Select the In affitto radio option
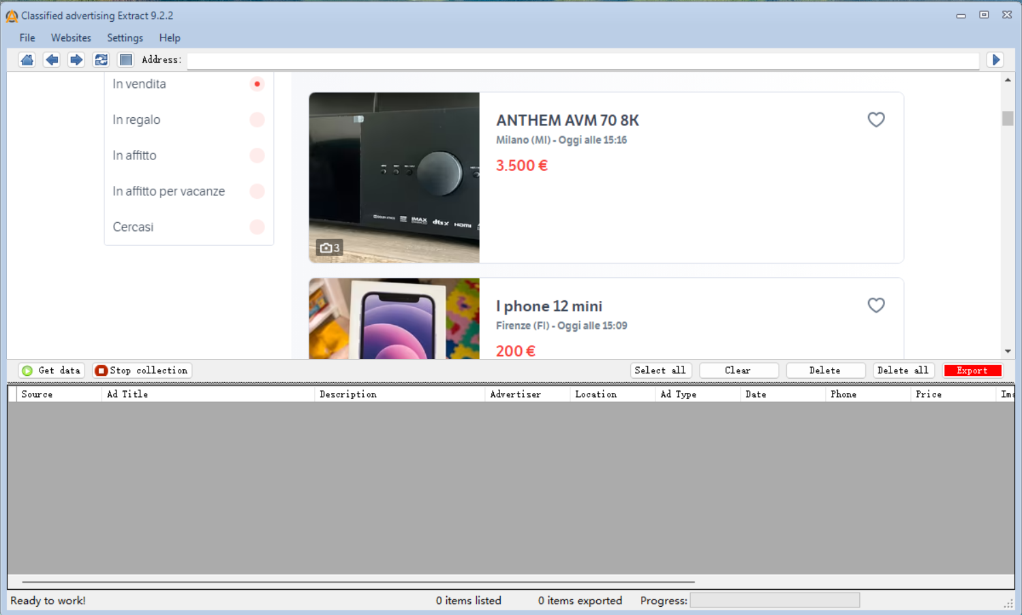Image resolution: width=1022 pixels, height=615 pixels. (257, 156)
